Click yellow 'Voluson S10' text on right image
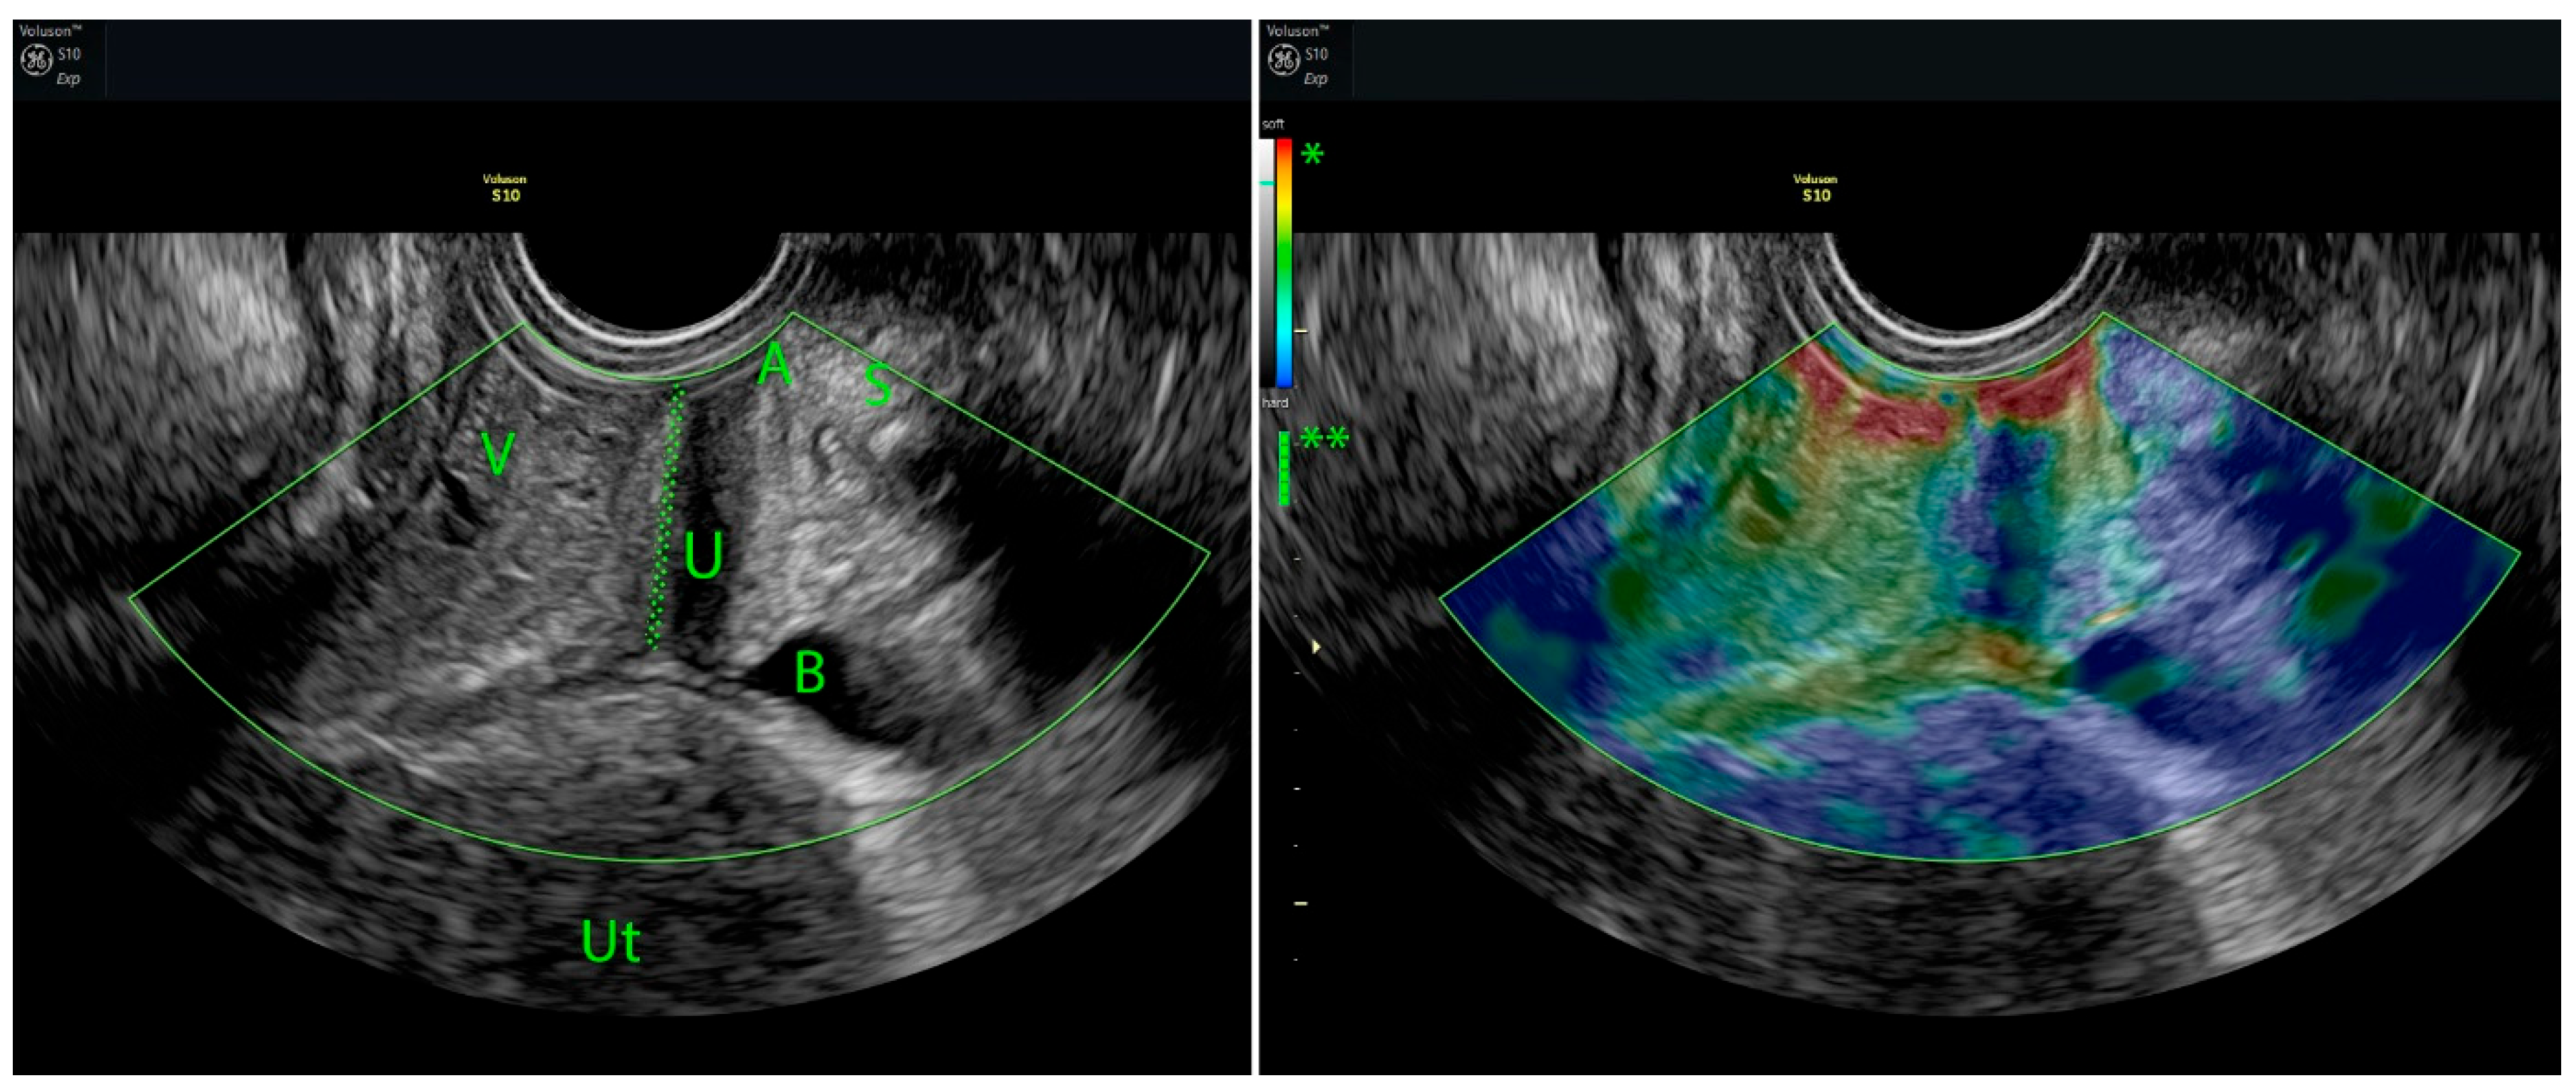The image size is (2576, 1088). [1815, 188]
